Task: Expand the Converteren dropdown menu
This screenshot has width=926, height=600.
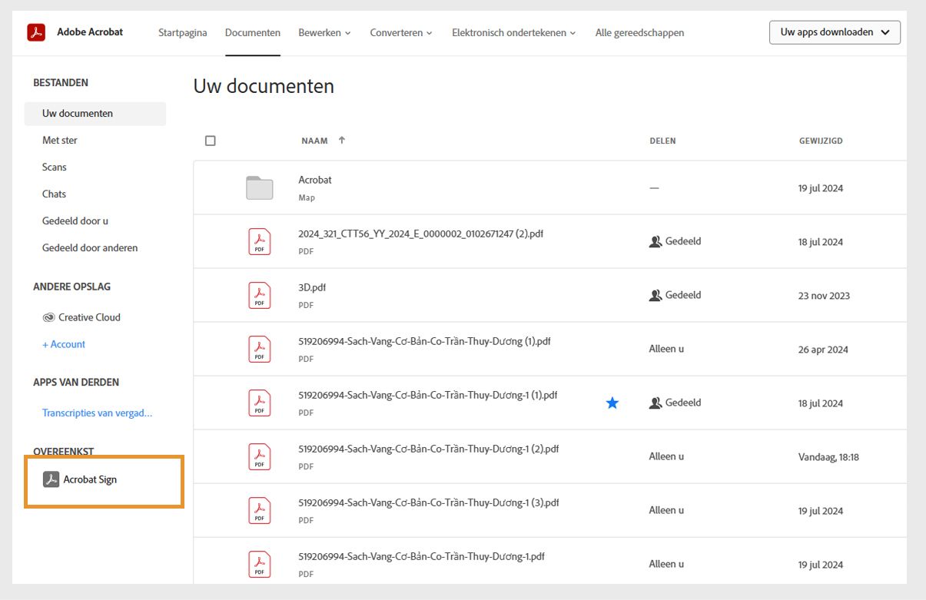Action: tap(400, 33)
